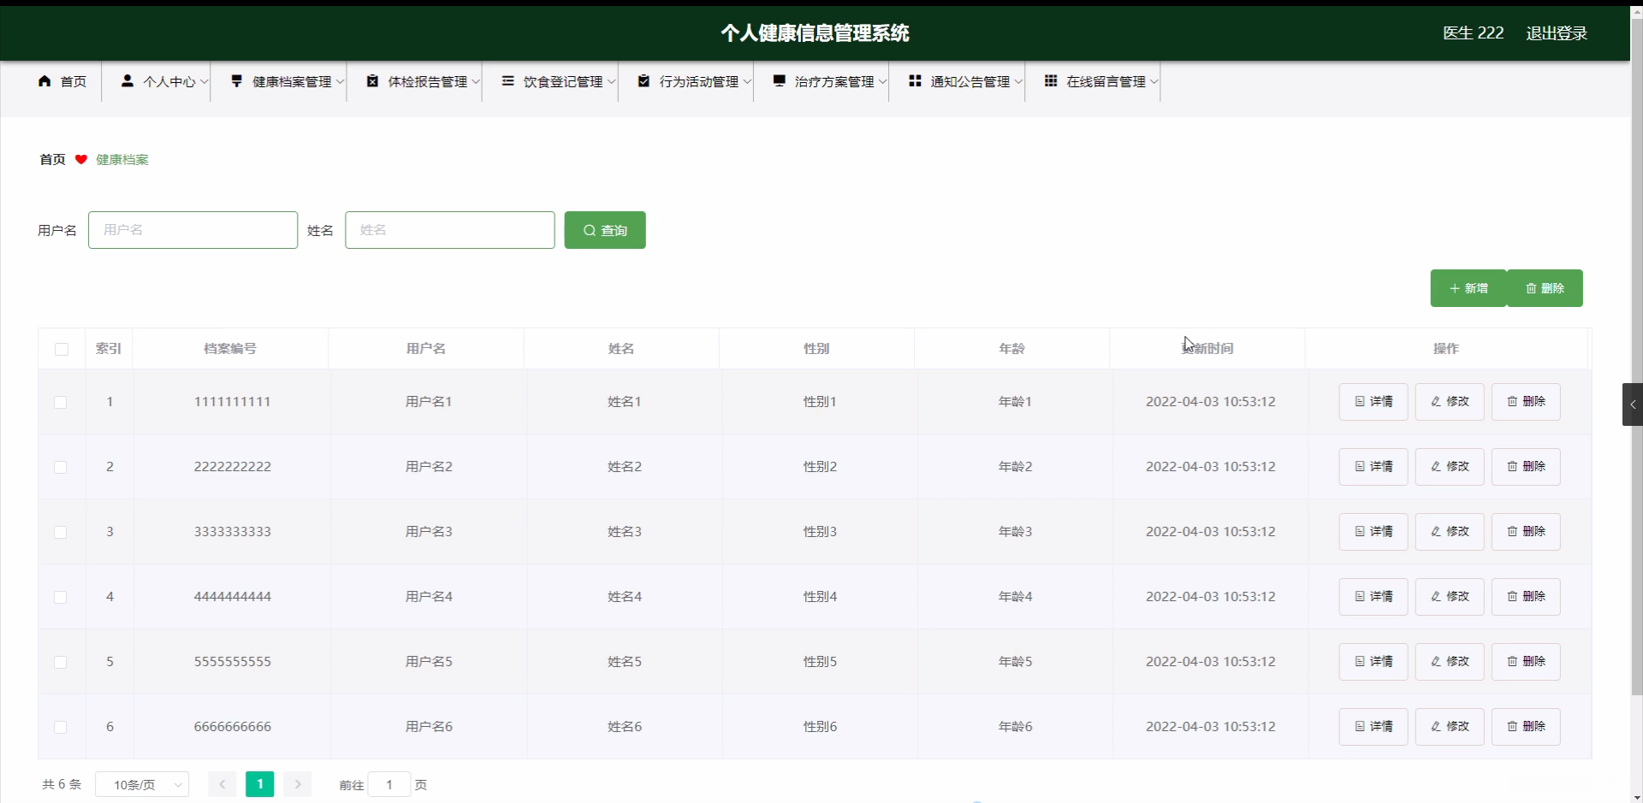The width and height of the screenshot is (1643, 803).
Task: Click the 姓名 search input field
Action: (450, 230)
